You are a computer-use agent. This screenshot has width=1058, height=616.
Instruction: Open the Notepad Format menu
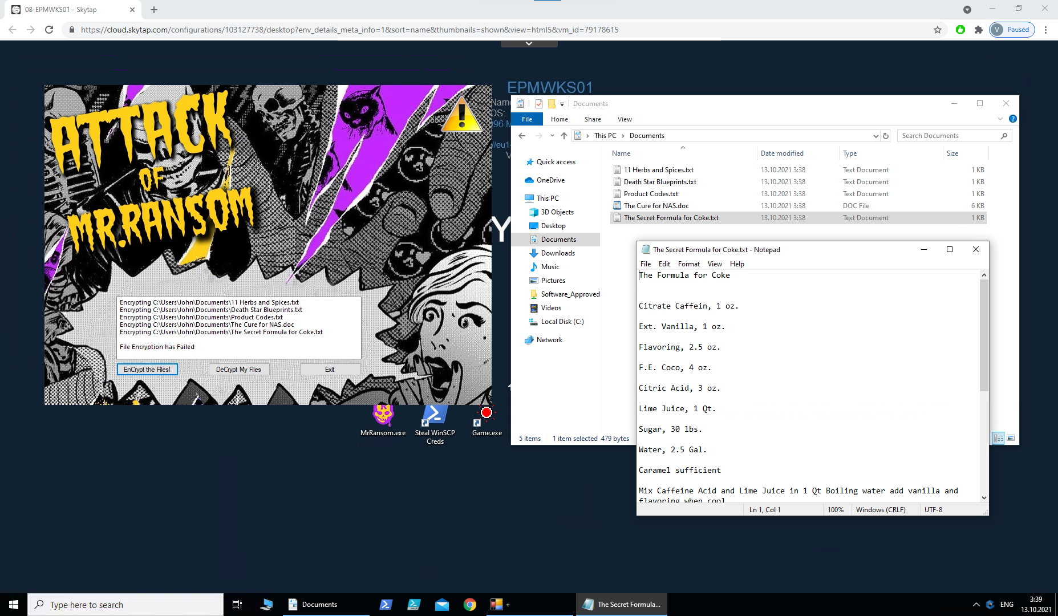[688, 264]
